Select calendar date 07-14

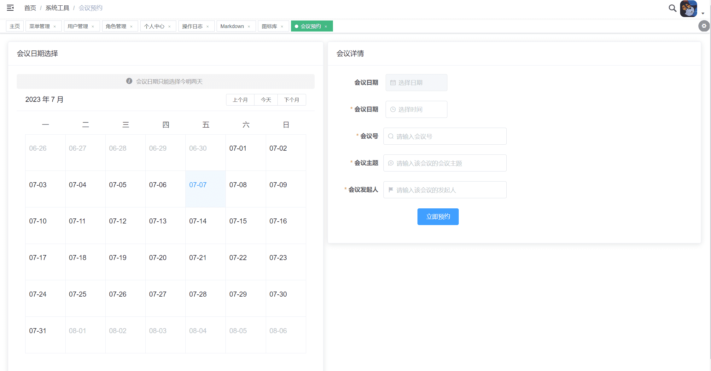(206, 225)
